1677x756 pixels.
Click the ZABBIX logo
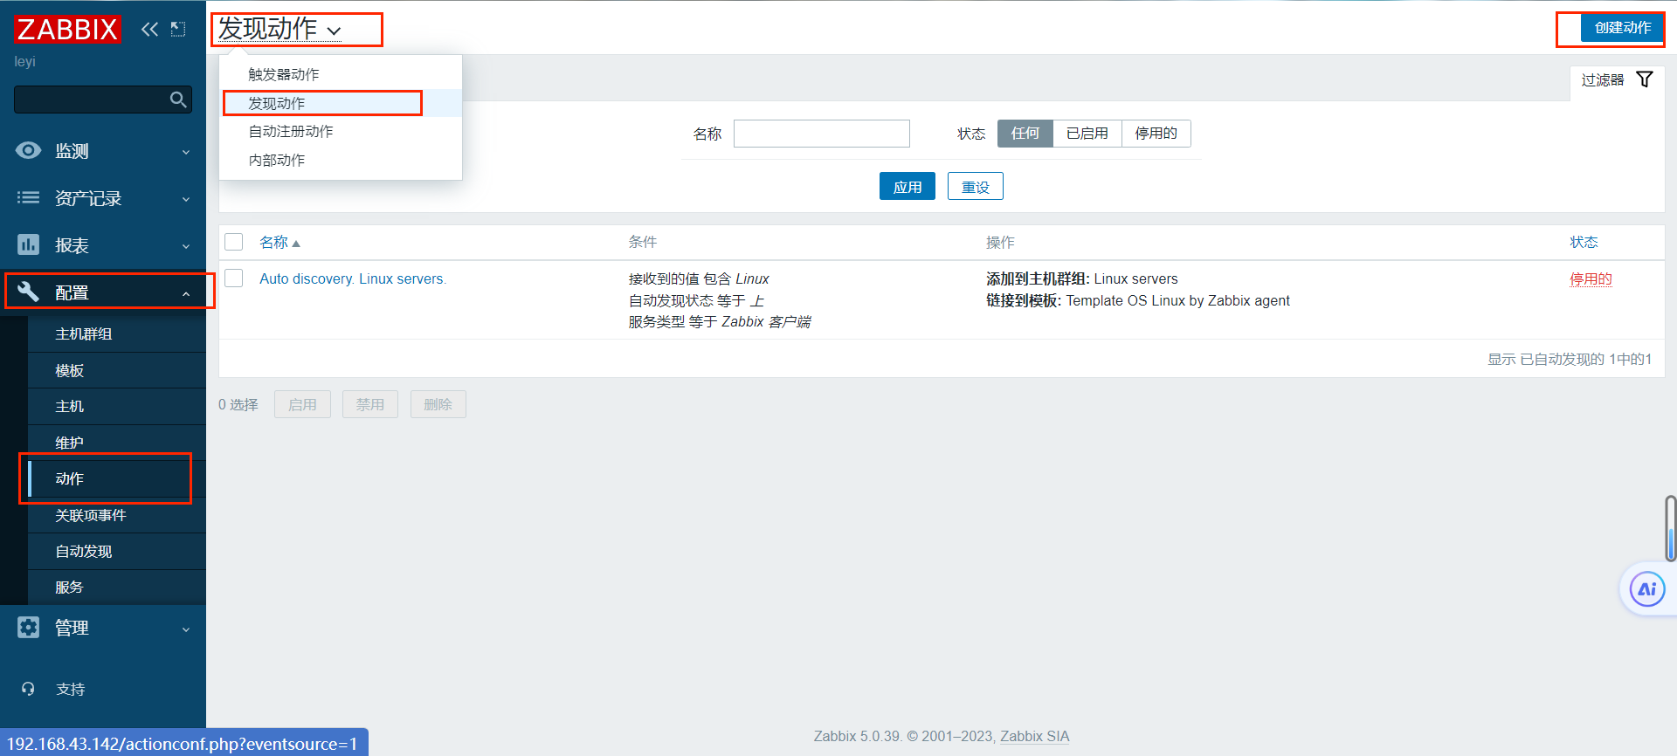67,29
